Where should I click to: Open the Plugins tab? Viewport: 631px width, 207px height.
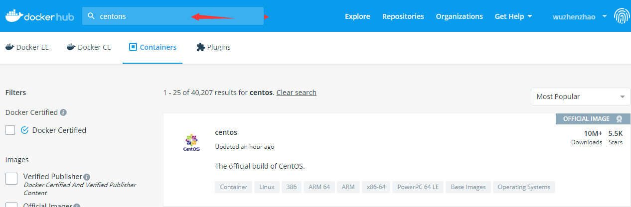213,47
